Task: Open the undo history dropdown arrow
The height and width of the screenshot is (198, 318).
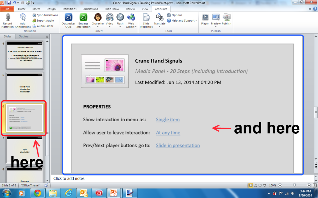Action: click(x=18, y=3)
